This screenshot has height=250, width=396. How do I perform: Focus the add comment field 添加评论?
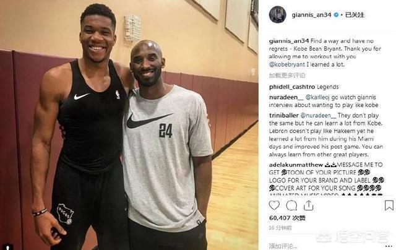point(323,246)
